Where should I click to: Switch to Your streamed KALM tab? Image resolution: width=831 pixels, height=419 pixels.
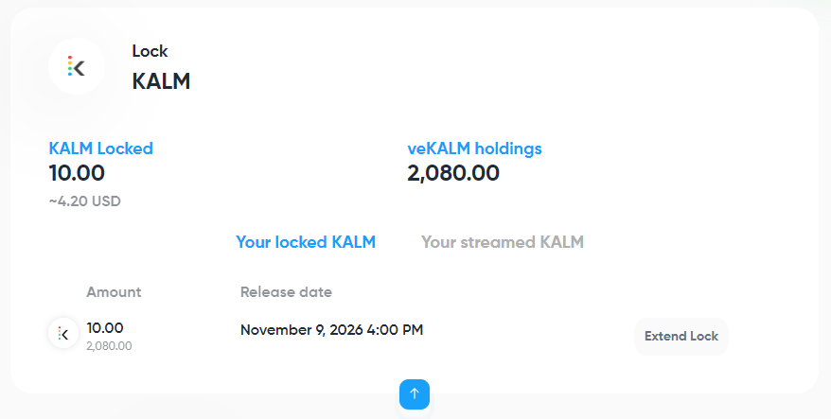coord(502,242)
